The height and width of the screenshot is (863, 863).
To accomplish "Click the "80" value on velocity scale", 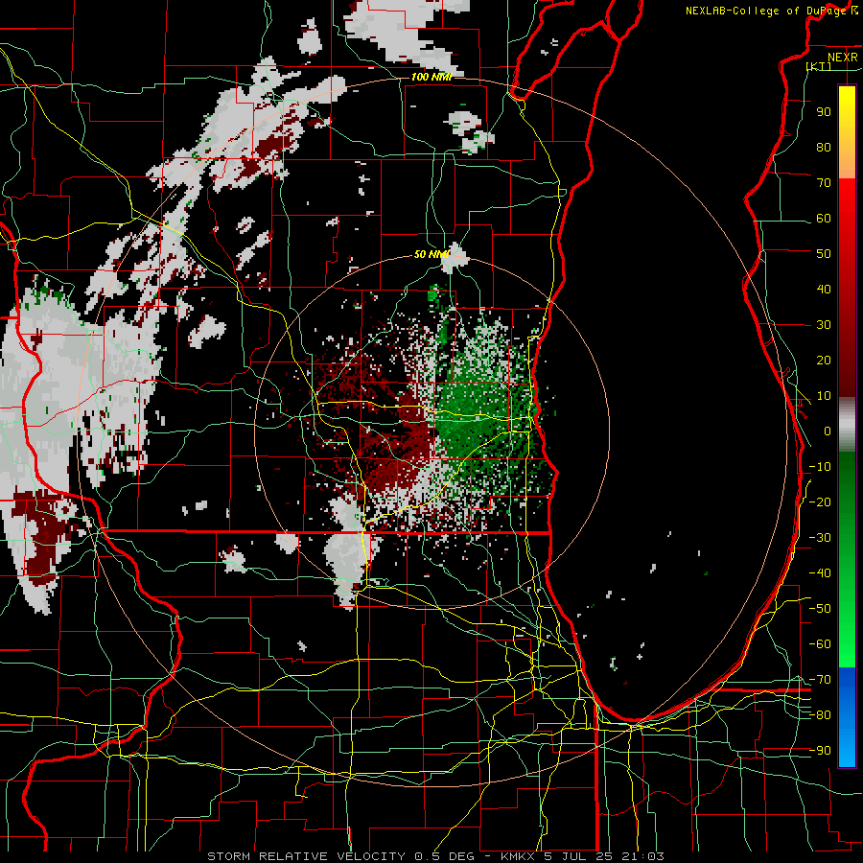I will tap(824, 148).
